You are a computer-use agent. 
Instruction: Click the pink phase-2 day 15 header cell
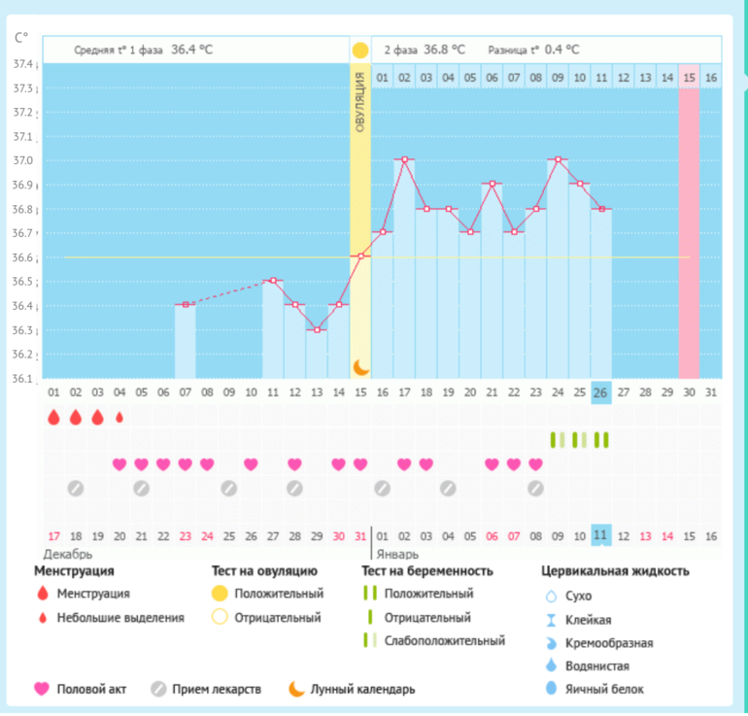(689, 77)
